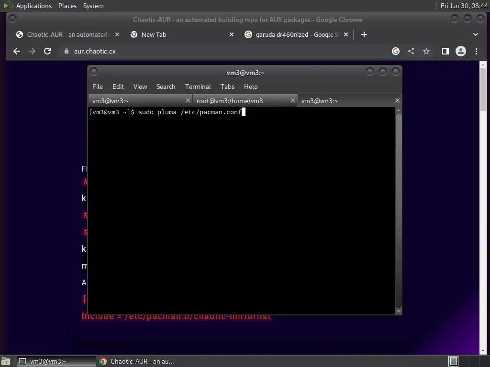The width and height of the screenshot is (490, 367).
Task: Open the Google icon in Chrome toolbar
Action: (396, 51)
